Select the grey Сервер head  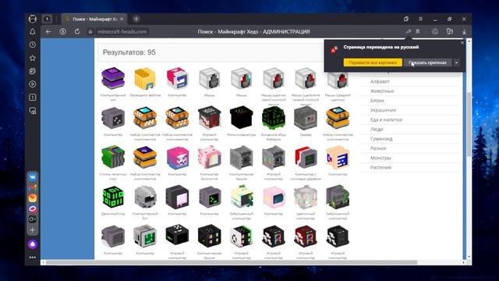(306, 118)
